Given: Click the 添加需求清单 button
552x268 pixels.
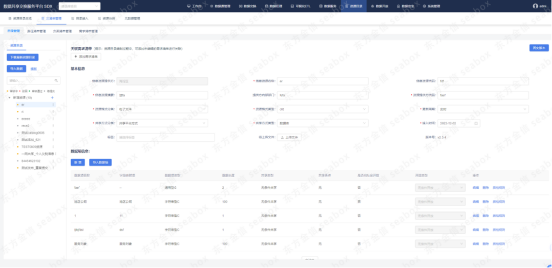Looking at the screenshot, I should point(86,56).
